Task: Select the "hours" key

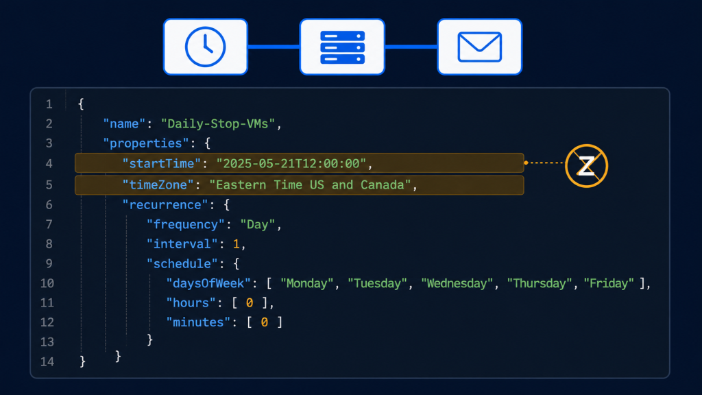Action: tap(191, 302)
